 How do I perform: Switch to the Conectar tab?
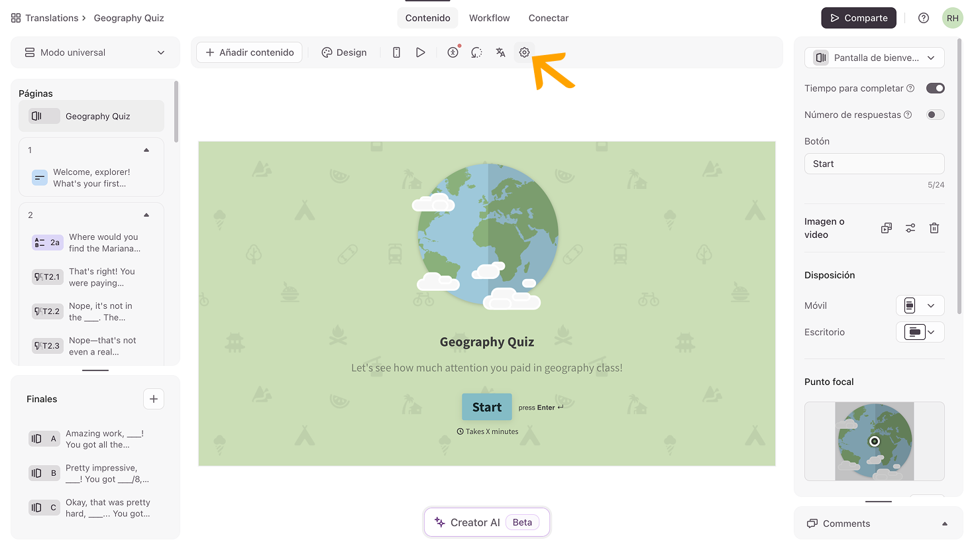click(548, 18)
